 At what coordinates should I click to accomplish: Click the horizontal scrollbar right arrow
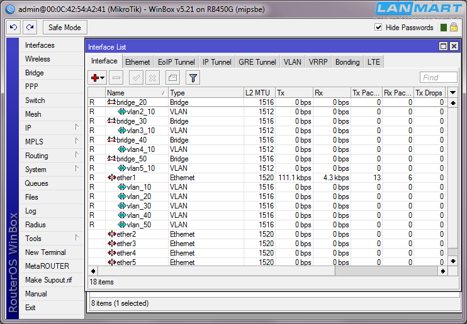(442, 271)
